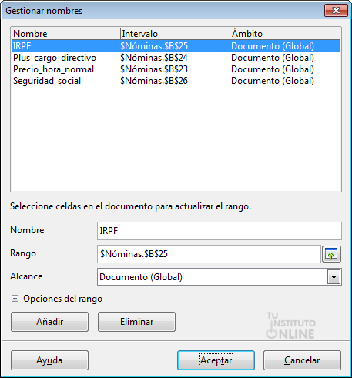The image size is (352, 378).
Task: Close the Gestionar nombres dialog
Action: point(336,11)
